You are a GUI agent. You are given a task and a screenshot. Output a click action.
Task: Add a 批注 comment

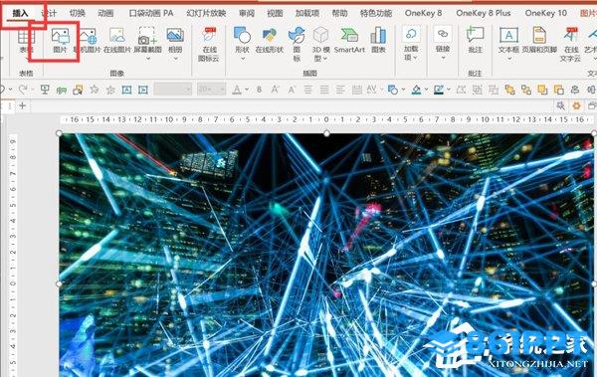point(475,41)
